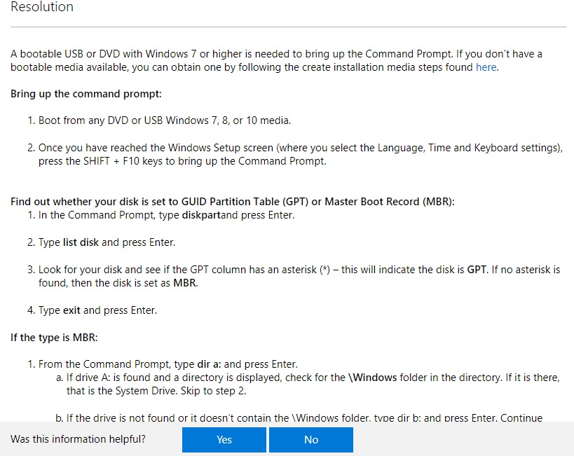Click the bold 'diskpart' command text
The image size is (574, 456).
(x=201, y=215)
